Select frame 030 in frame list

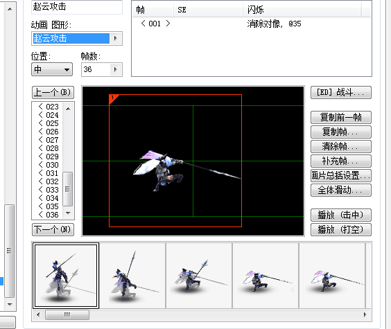point(49,165)
